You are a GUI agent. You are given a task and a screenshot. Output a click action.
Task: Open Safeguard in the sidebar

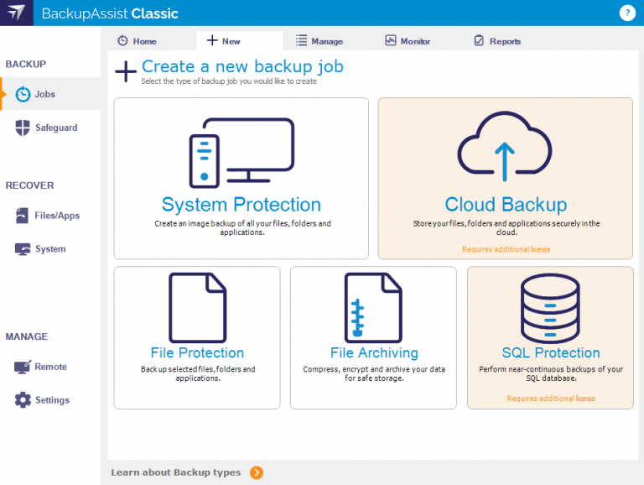55,128
